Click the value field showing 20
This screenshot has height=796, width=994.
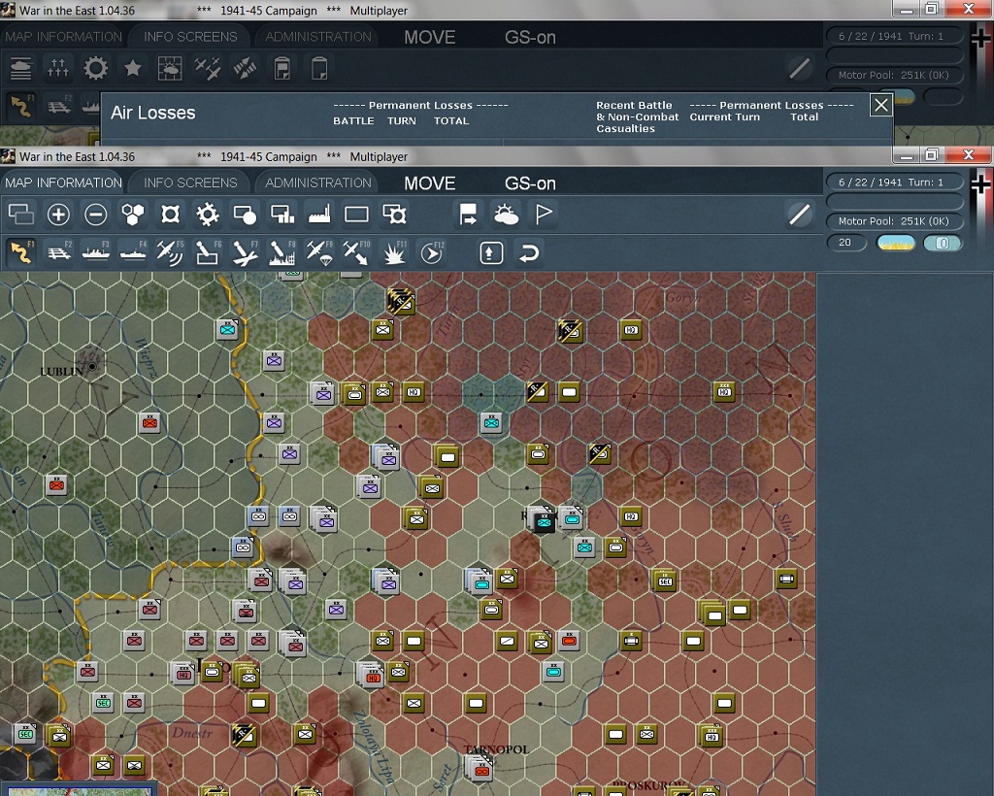pyautogui.click(x=846, y=243)
